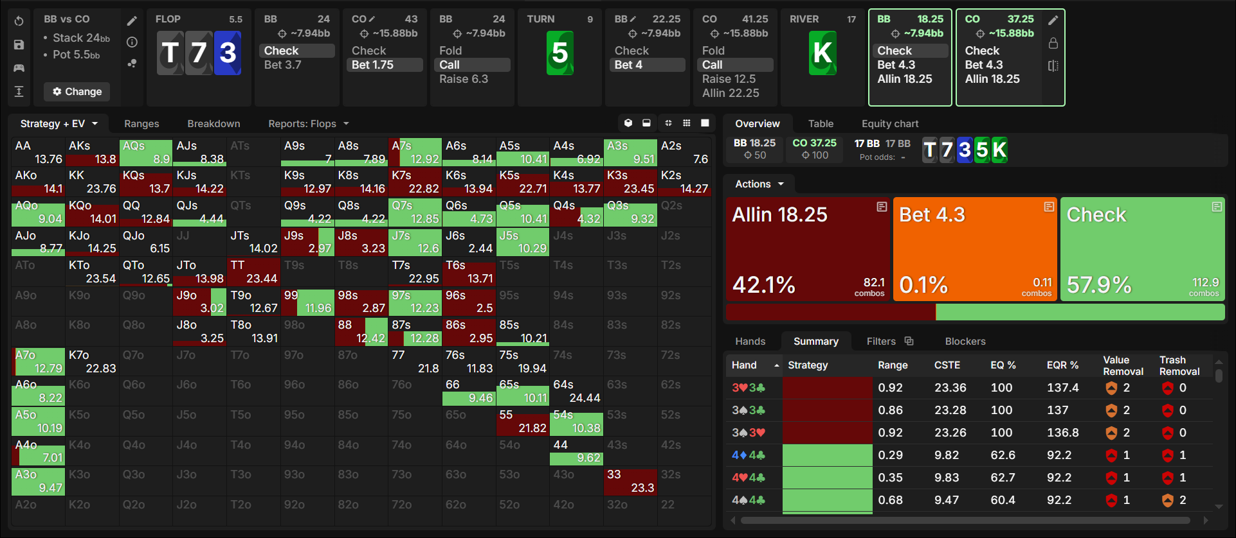The height and width of the screenshot is (538, 1236).
Task: Click the green Check action card
Action: pos(1143,249)
